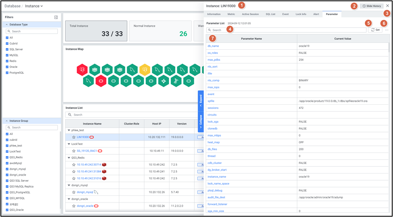Toggle the PostgreSQL database type checkbox

point(7,72)
